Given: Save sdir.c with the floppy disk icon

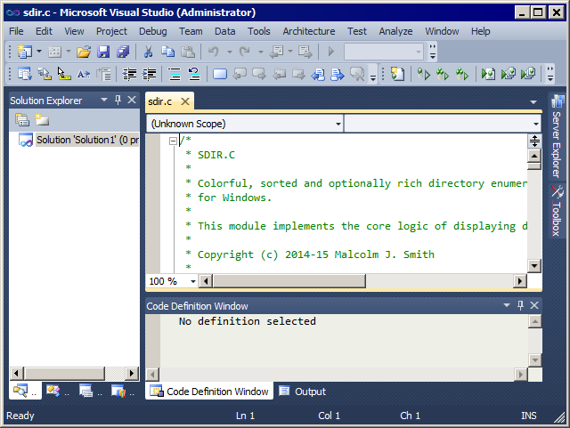Looking at the screenshot, I should pos(103,52).
